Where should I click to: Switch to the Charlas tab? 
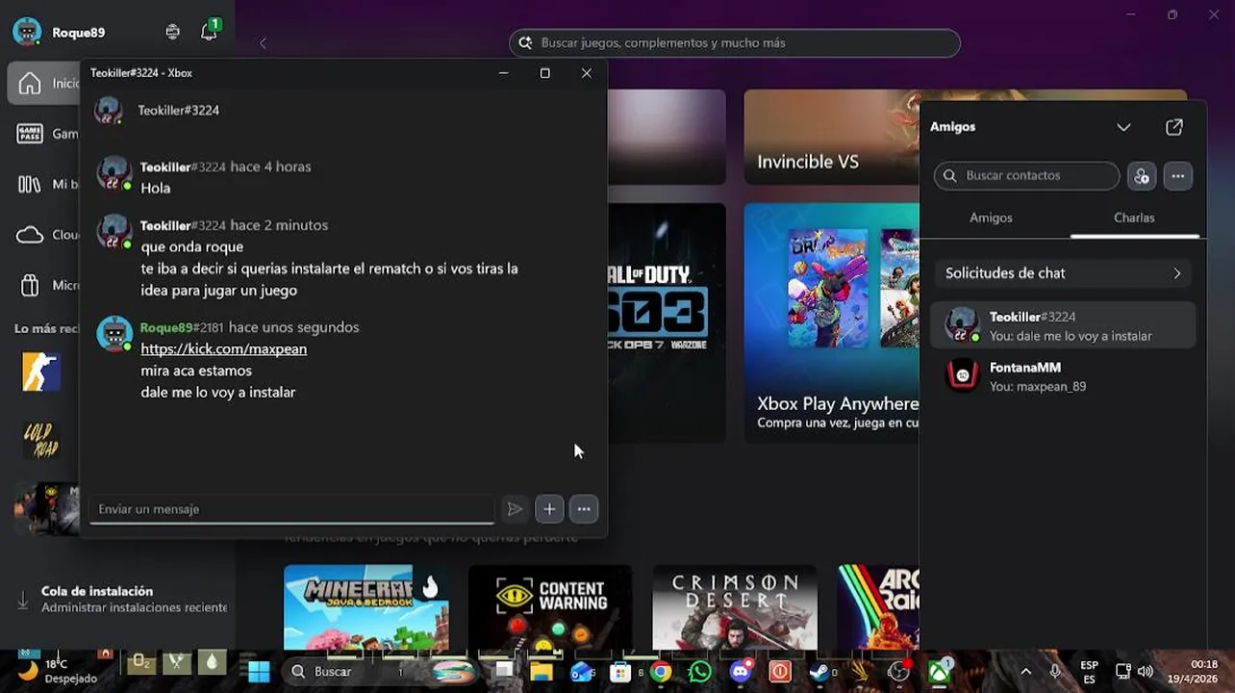pyautogui.click(x=1134, y=218)
